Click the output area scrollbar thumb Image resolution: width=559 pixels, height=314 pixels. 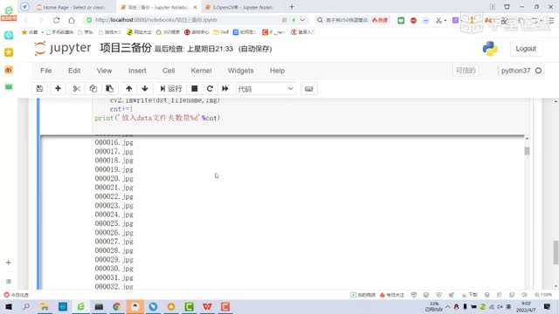click(x=527, y=151)
